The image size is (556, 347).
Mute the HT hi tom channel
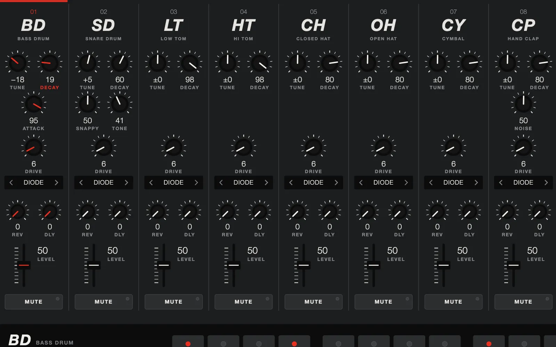[244, 302]
